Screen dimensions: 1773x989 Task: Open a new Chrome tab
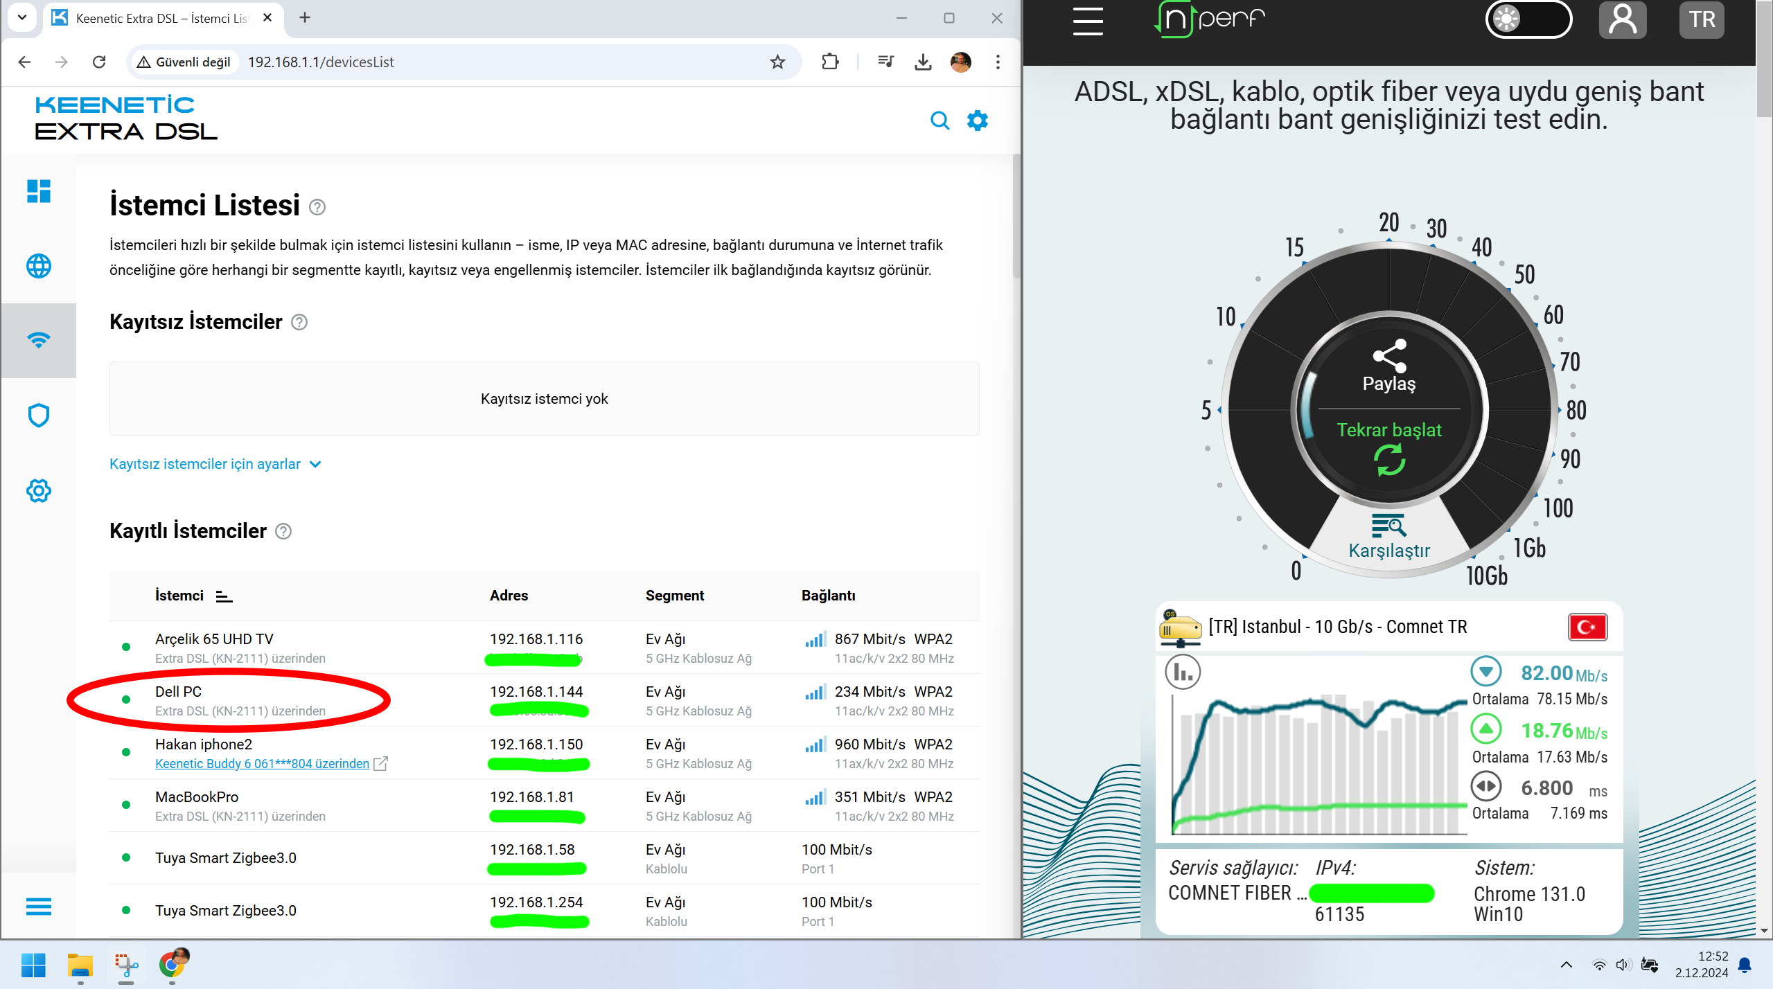tap(305, 17)
